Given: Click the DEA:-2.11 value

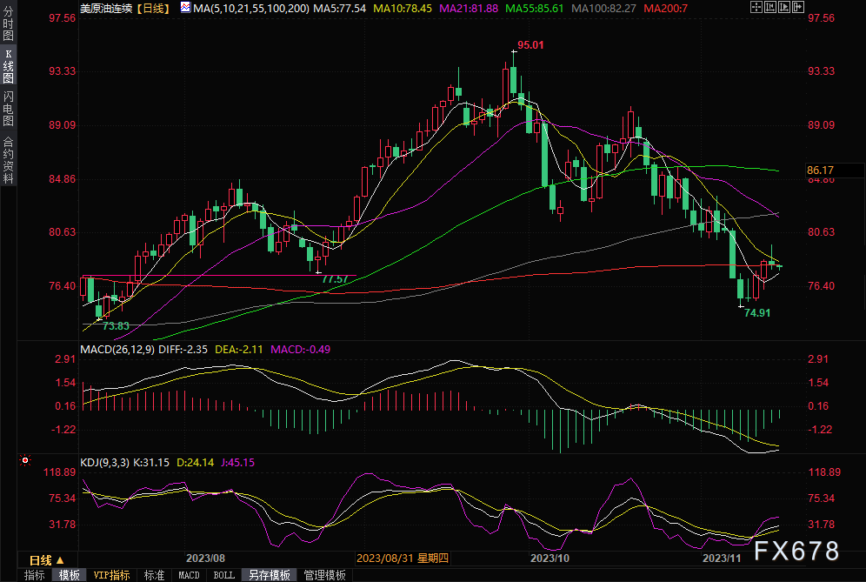Looking at the screenshot, I should (238, 350).
